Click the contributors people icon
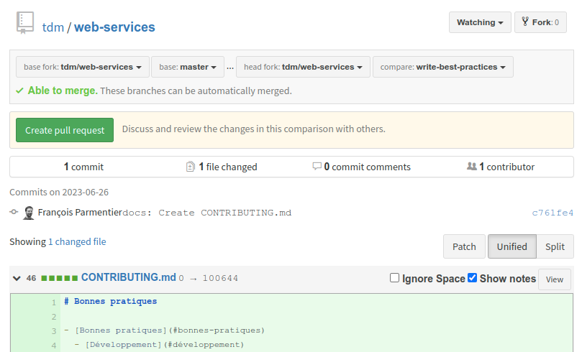Image resolution: width=582 pixels, height=352 pixels. [471, 167]
